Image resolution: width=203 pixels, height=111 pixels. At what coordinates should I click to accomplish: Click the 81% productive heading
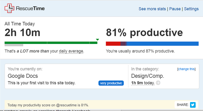pyautogui.click(x=144, y=33)
